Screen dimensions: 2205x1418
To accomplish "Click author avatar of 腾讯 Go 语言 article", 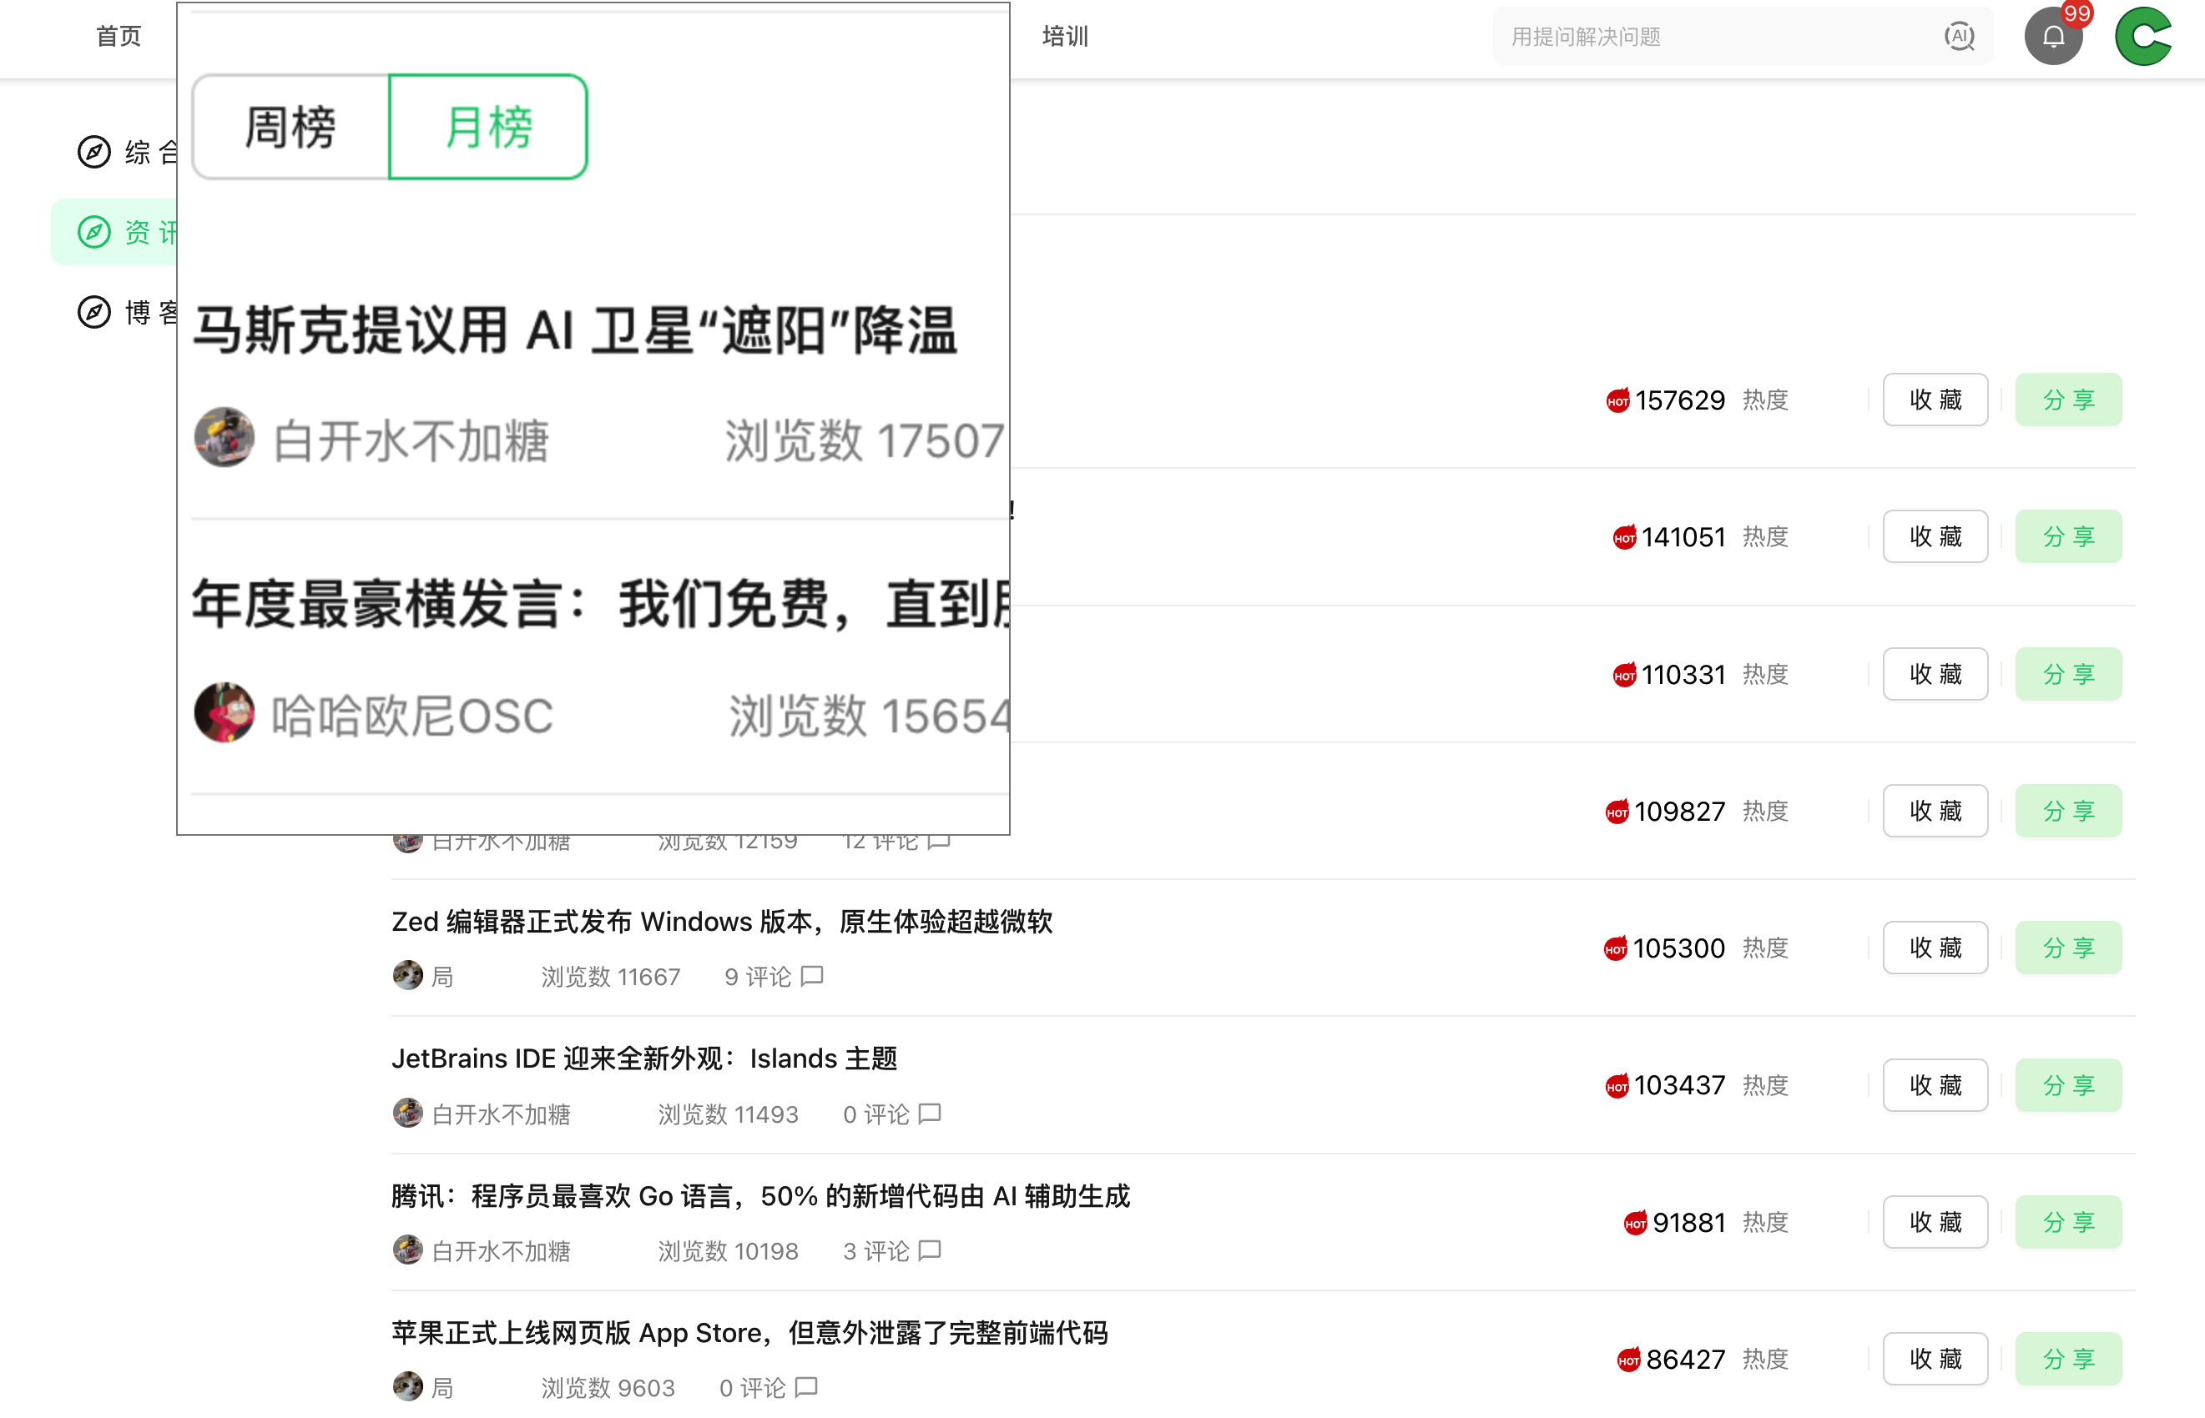I will tap(407, 1250).
